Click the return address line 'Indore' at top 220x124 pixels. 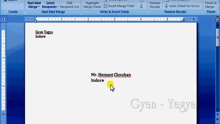pyautogui.click(x=41, y=37)
